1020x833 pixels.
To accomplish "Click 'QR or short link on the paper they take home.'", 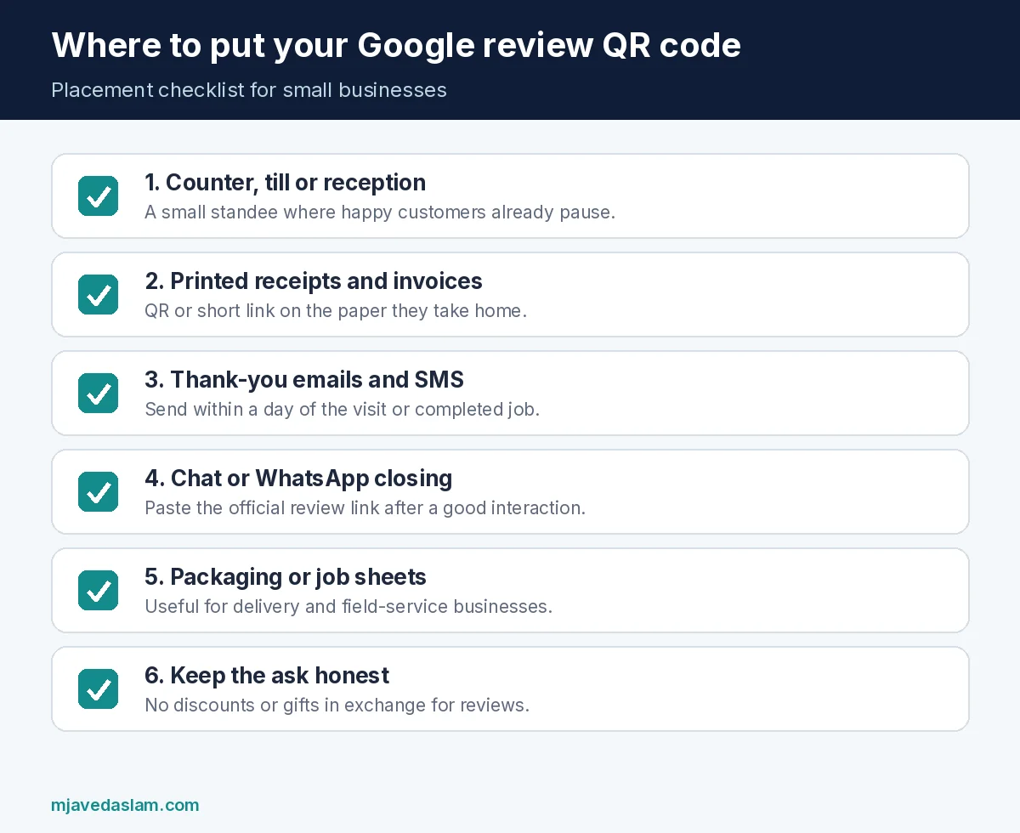I will tap(336, 311).
